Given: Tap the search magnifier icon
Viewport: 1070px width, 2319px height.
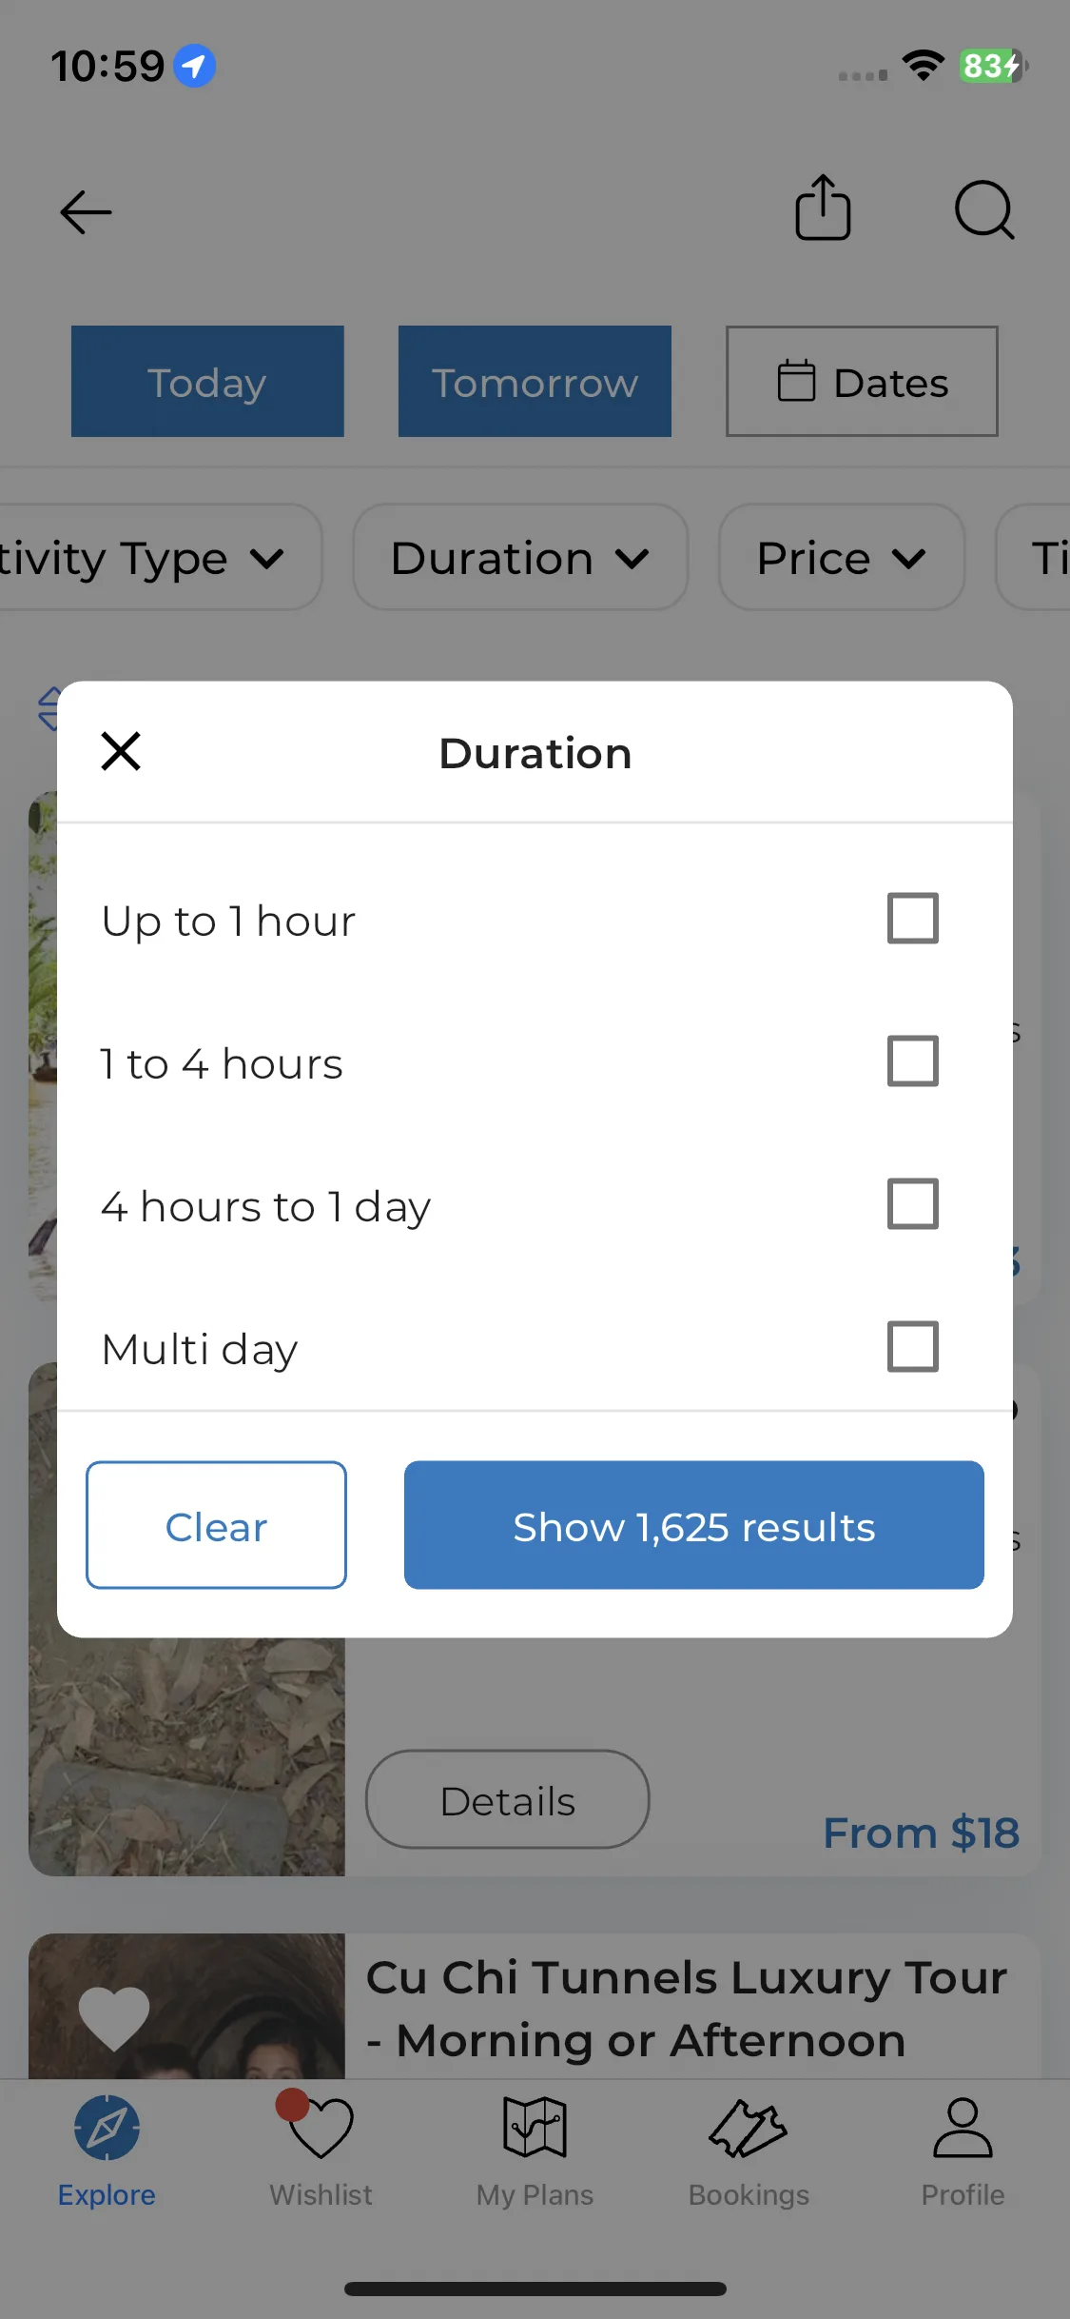Looking at the screenshot, I should click(984, 209).
